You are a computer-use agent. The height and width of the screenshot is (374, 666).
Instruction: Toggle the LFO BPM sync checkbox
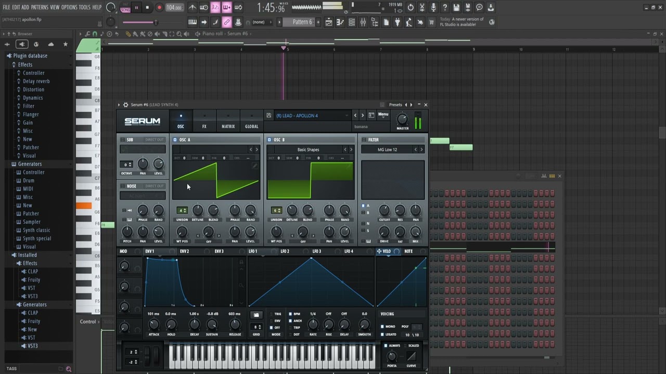click(x=291, y=314)
